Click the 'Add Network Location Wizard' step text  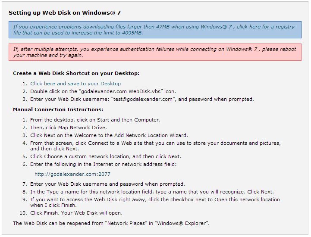pyautogui.click(x=109, y=135)
